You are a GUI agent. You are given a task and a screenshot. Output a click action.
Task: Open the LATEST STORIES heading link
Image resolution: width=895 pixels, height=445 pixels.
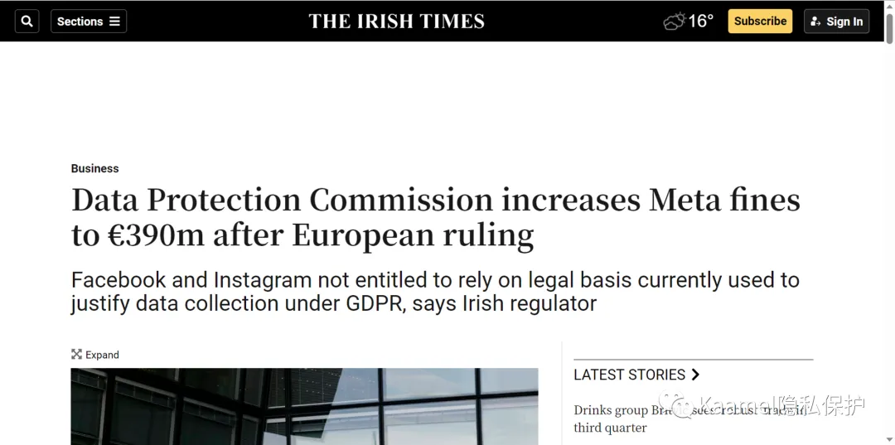pyautogui.click(x=630, y=375)
